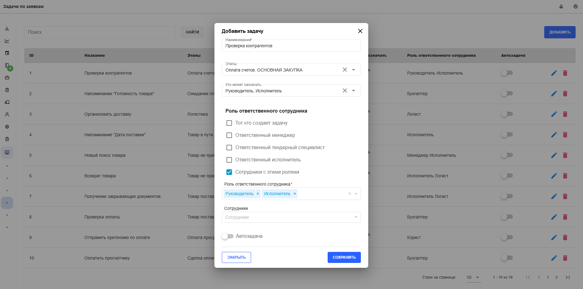Open notifications bell icon
This screenshot has height=289, width=583.
click(561, 6)
